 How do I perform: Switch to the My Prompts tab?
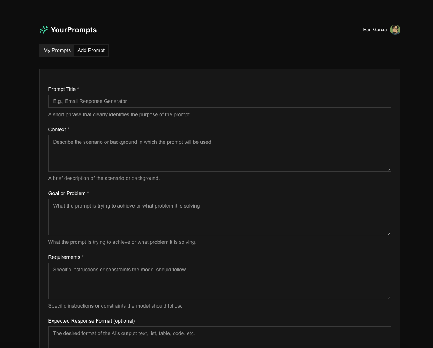[57, 50]
